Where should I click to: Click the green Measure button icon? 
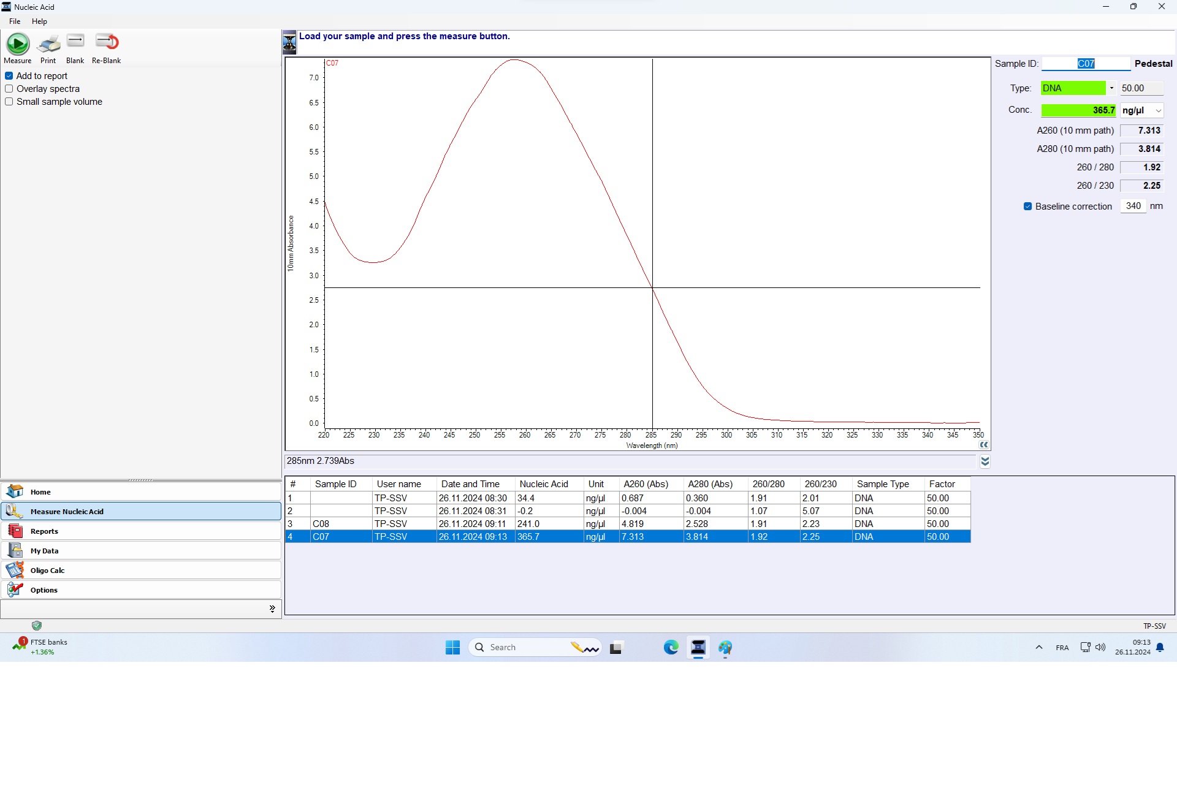click(18, 44)
